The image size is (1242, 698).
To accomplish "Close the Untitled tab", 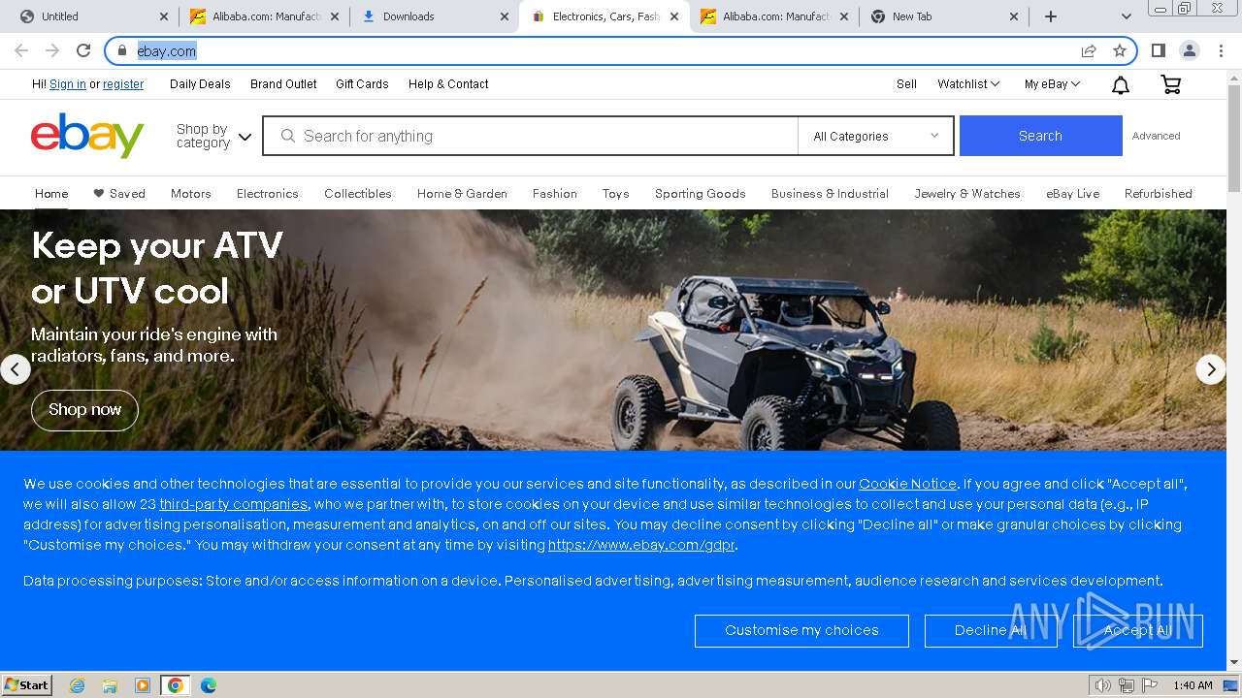I will [x=163, y=16].
